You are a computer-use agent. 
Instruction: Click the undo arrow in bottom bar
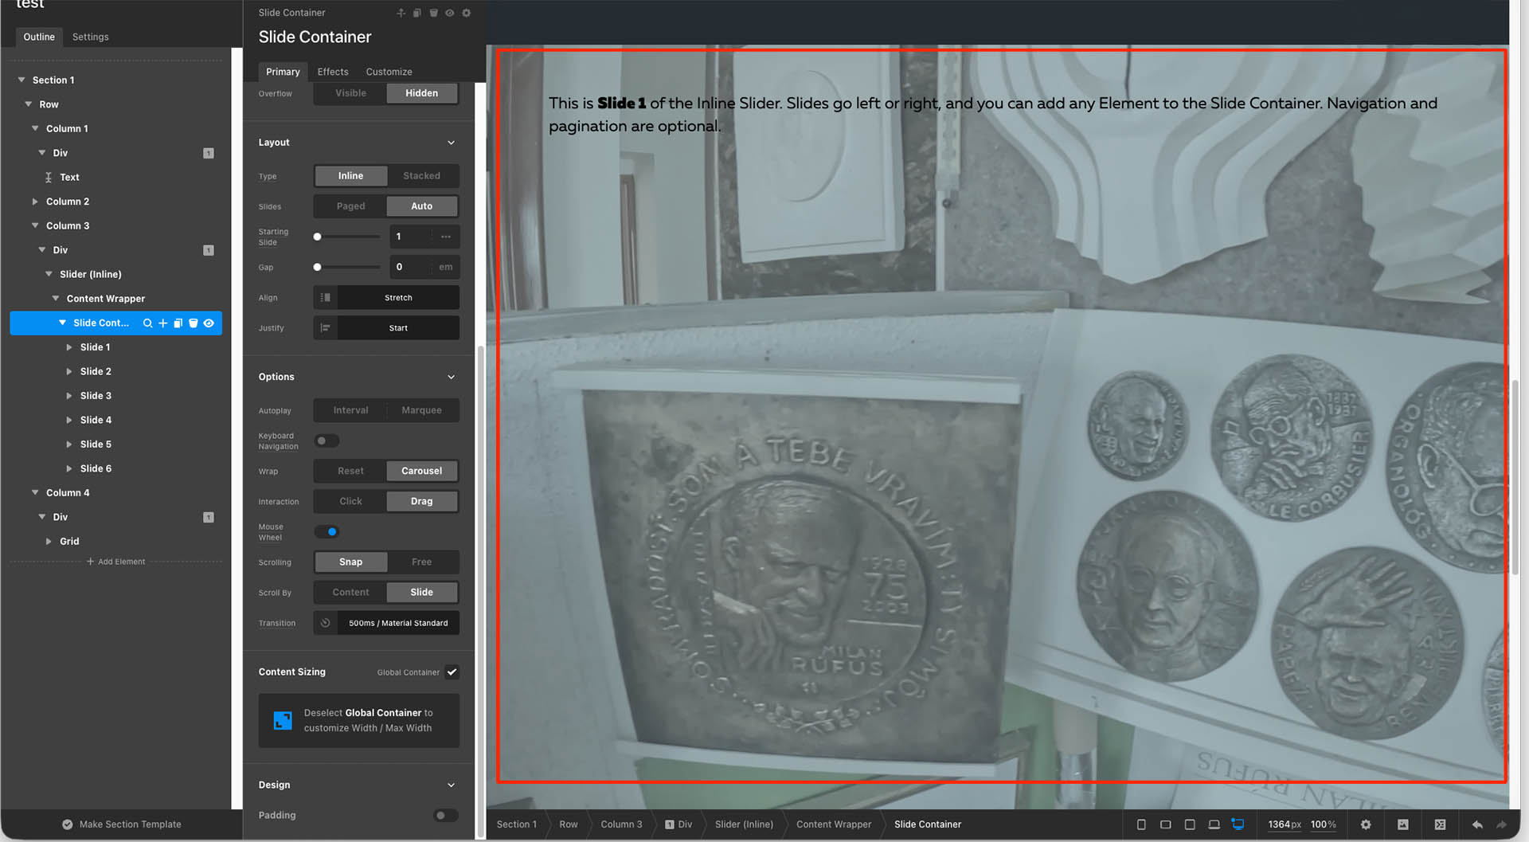pos(1477,824)
